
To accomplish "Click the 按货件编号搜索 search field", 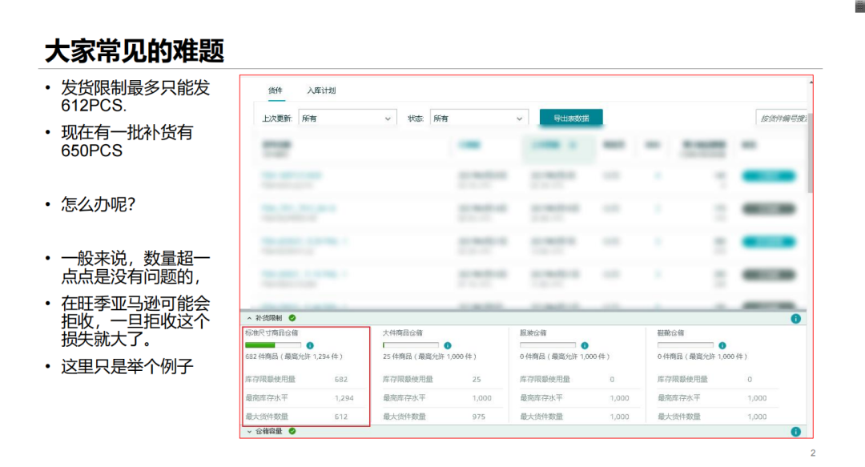I will (x=782, y=118).
